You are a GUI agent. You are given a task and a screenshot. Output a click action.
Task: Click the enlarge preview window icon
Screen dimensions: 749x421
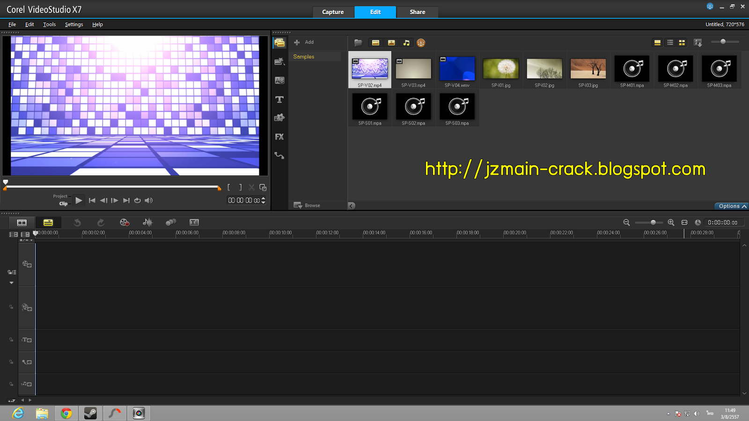click(263, 188)
